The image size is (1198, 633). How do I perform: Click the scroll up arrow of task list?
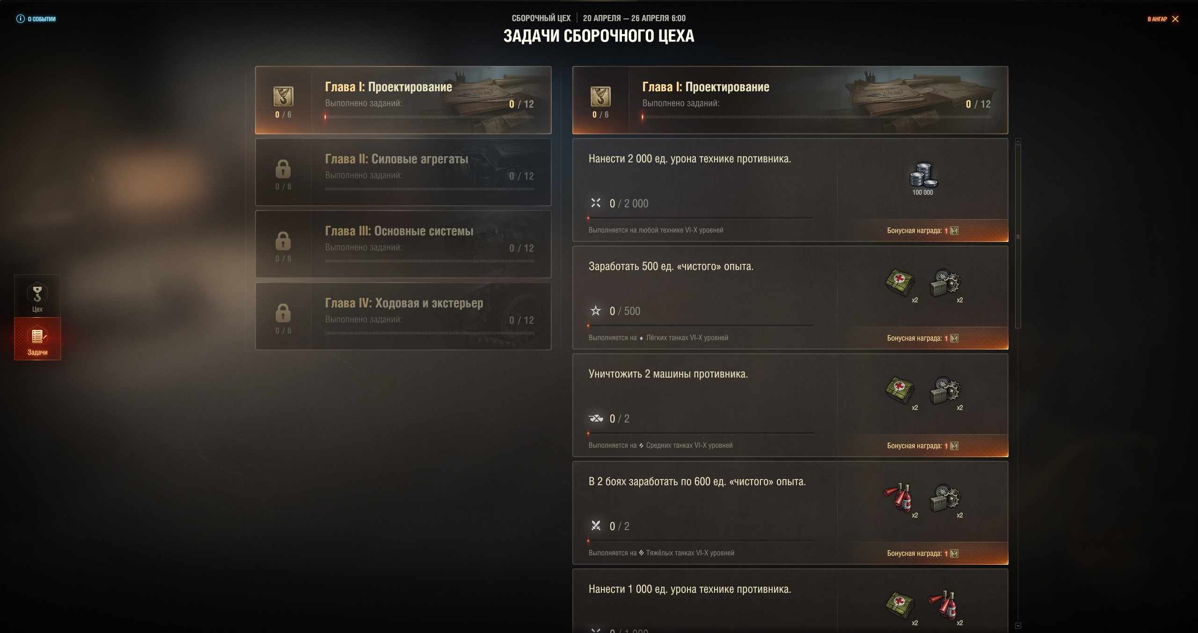[x=1018, y=141]
